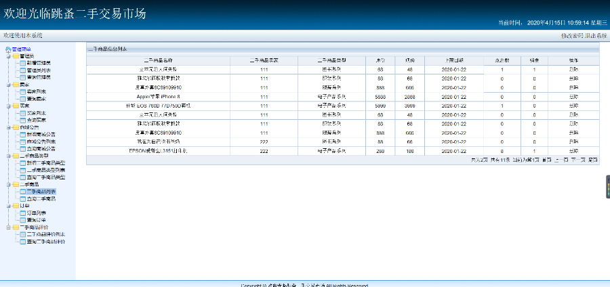Click the 卖家 folder icon

click(x=16, y=85)
